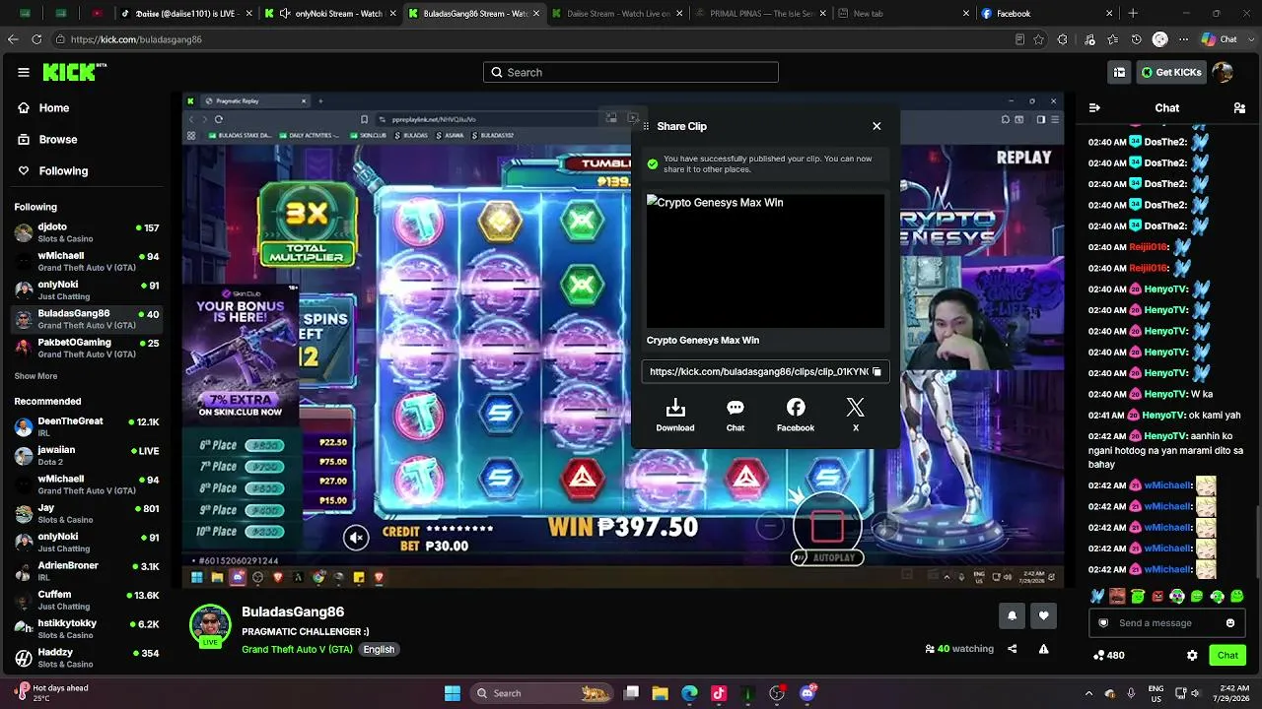
Task: Click AUTOPLAY button in the slot game
Action: click(x=827, y=557)
